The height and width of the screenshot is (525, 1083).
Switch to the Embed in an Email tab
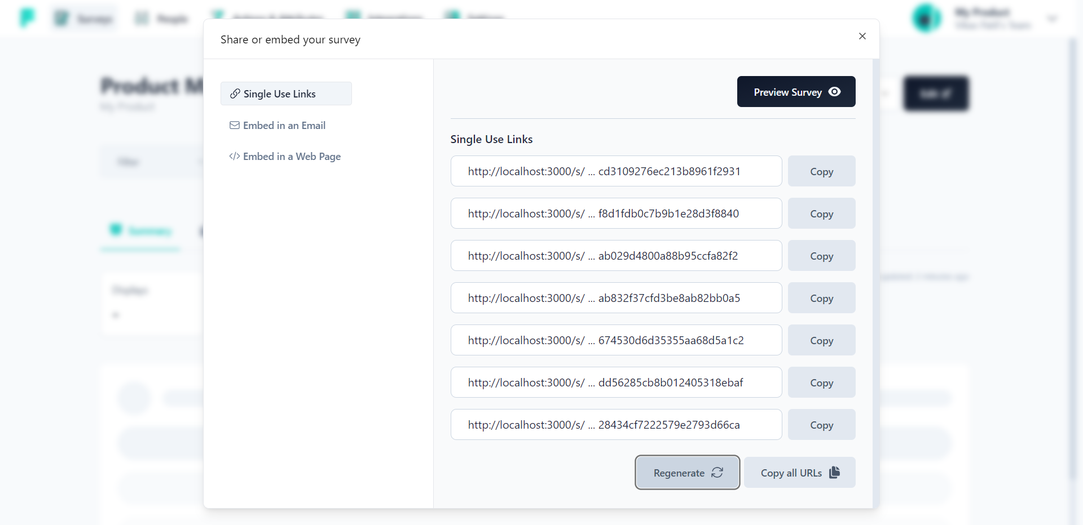click(284, 125)
